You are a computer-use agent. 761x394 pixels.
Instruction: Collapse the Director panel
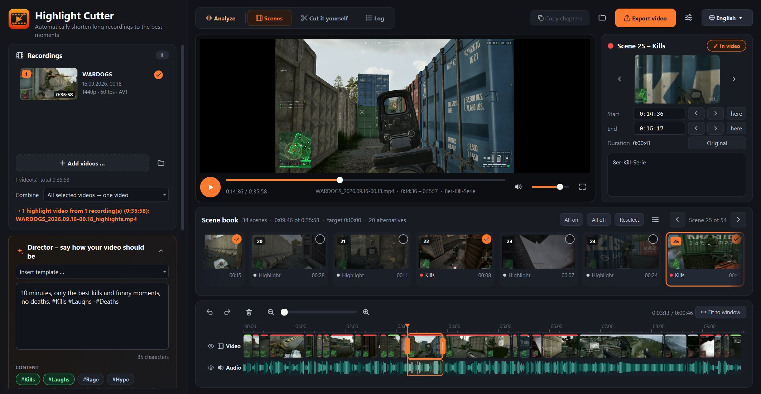(161, 251)
